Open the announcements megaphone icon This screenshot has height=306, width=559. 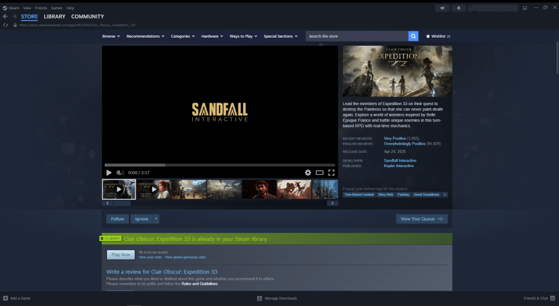tap(442, 8)
